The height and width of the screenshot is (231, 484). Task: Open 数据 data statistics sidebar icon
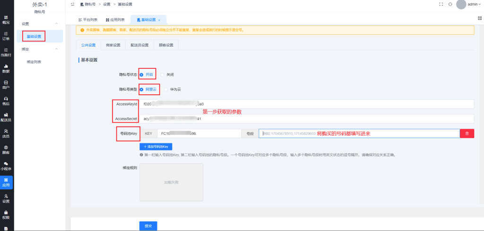[x=6, y=68]
